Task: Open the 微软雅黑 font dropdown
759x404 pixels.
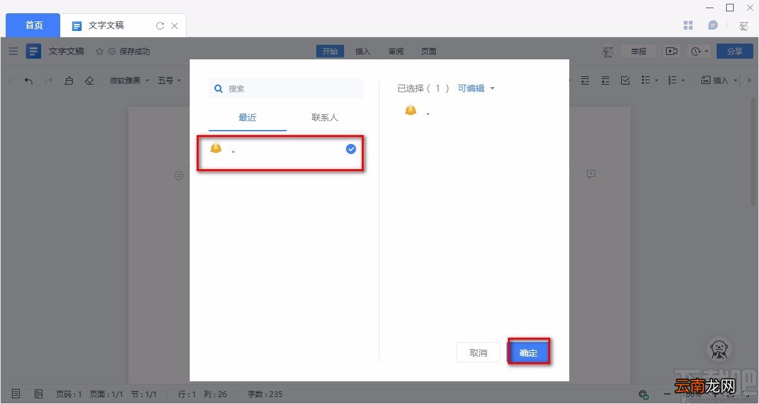Action: [130, 80]
